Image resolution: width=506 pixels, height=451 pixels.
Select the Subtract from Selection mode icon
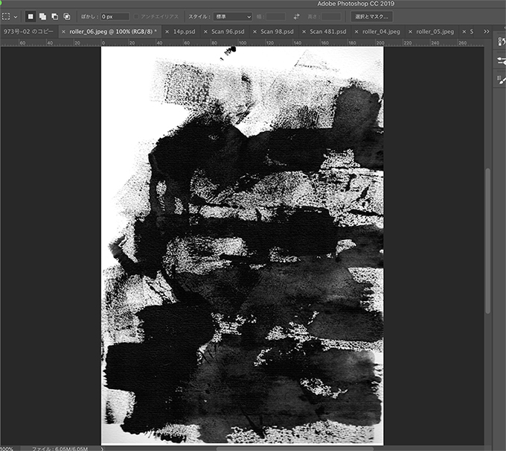pos(54,16)
